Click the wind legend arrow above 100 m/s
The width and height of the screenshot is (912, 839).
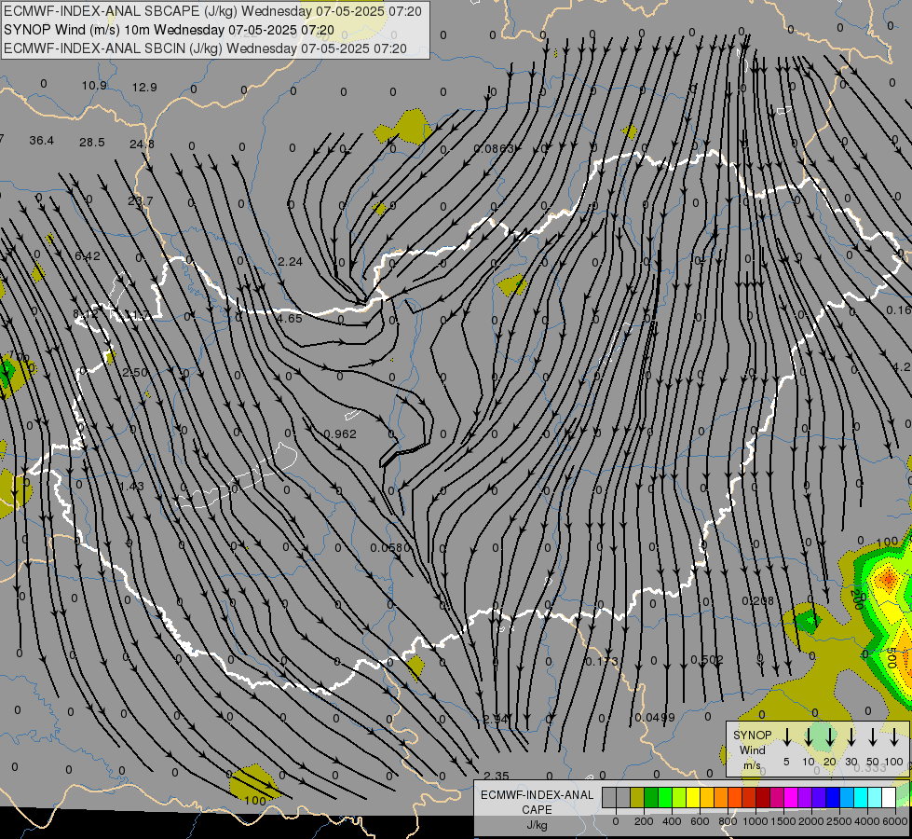coord(894,736)
